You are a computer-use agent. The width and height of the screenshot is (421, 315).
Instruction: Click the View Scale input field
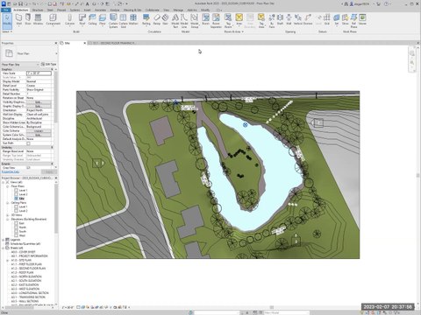click(x=39, y=73)
